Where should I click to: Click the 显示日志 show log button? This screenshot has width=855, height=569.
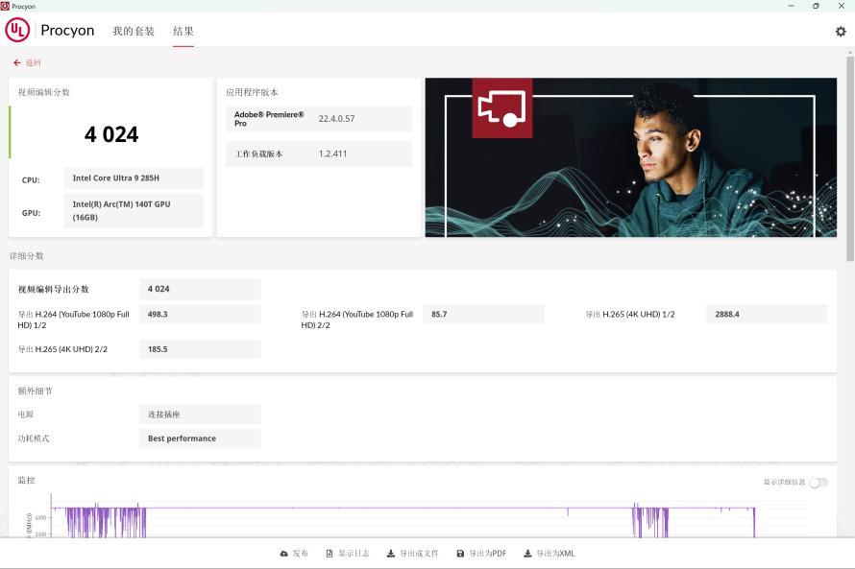pos(348,554)
